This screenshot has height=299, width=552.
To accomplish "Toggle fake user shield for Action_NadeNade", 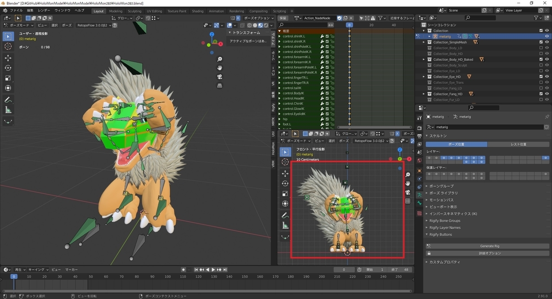I will pos(339,18).
